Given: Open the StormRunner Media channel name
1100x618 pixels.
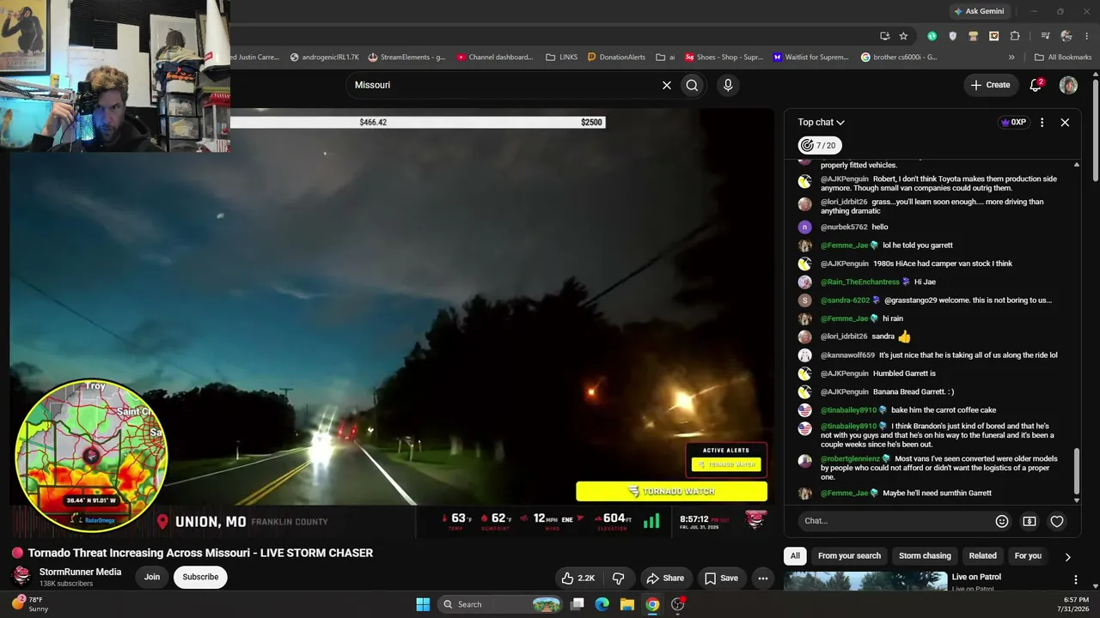Looking at the screenshot, I should click(x=80, y=572).
